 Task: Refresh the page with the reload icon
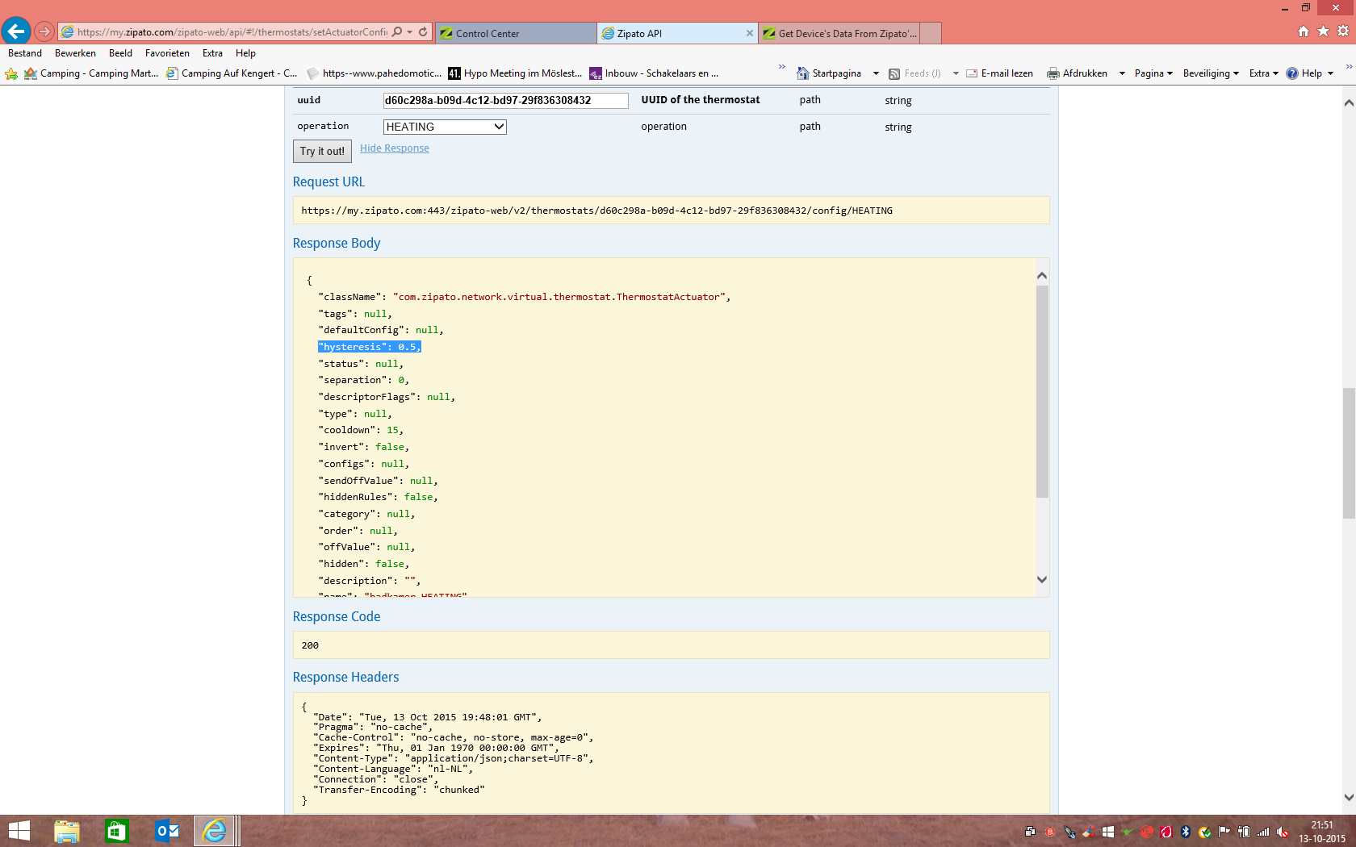(423, 32)
